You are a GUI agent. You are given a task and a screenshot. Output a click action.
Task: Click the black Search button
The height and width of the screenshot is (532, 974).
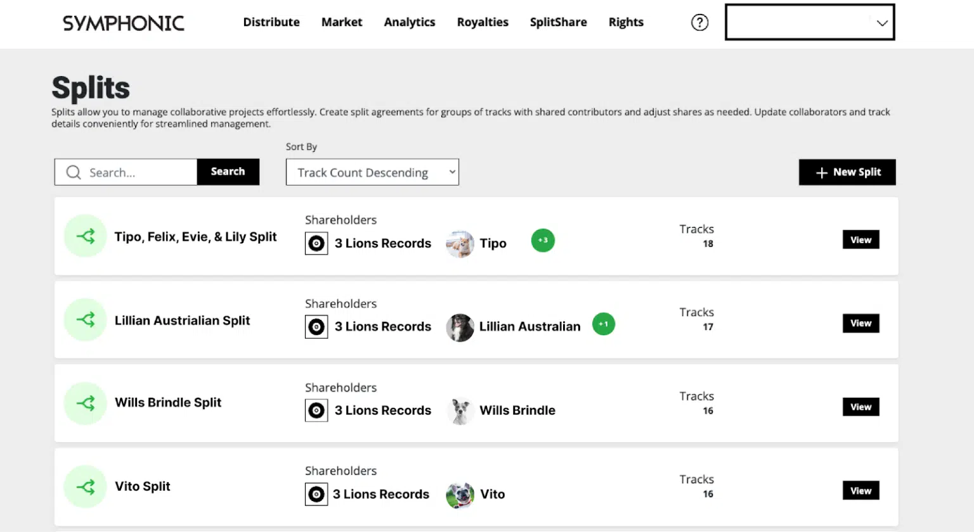click(228, 172)
